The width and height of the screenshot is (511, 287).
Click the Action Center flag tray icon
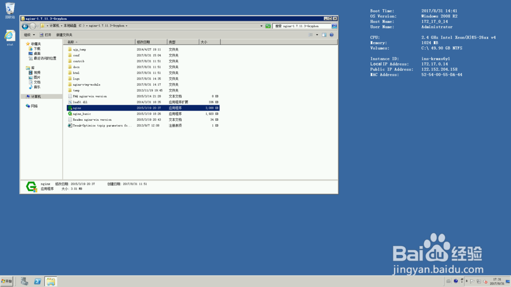click(472, 281)
